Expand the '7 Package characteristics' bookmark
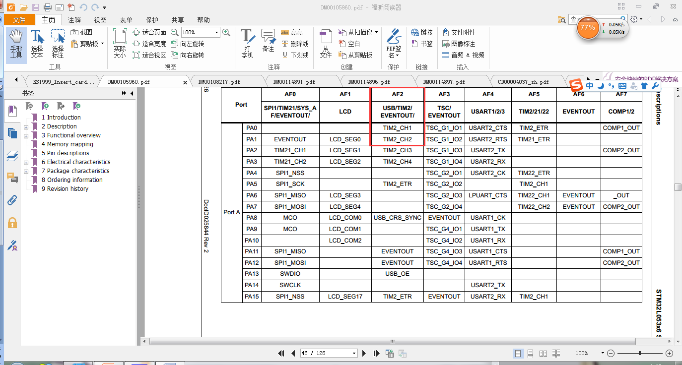The image size is (682, 365). (25, 171)
